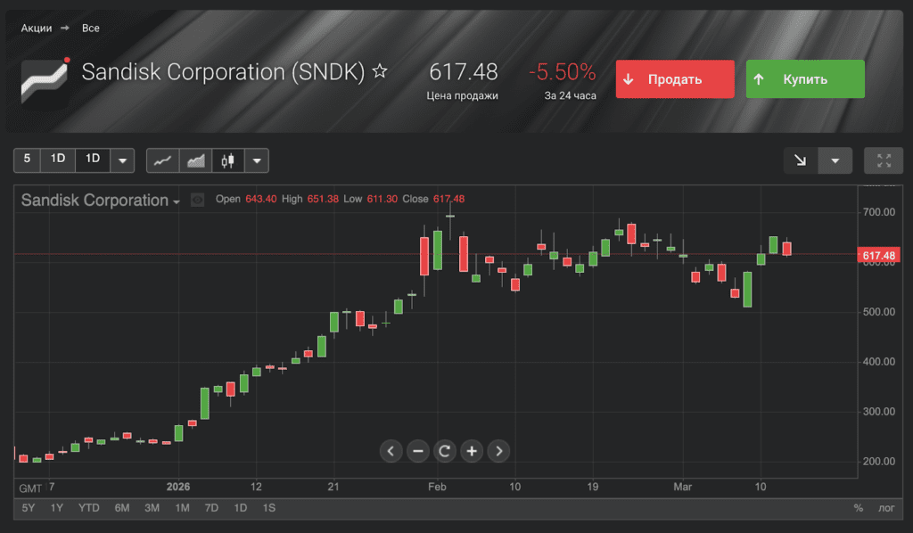The height and width of the screenshot is (533, 913).
Task: Open the chart type dropdown arrow
Action: click(257, 160)
